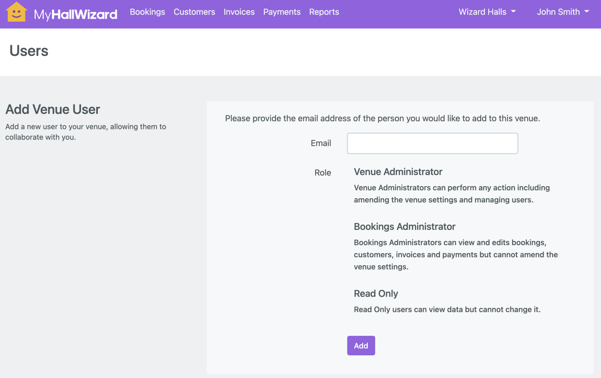Click the Email field label
The image size is (601, 378).
coord(320,143)
